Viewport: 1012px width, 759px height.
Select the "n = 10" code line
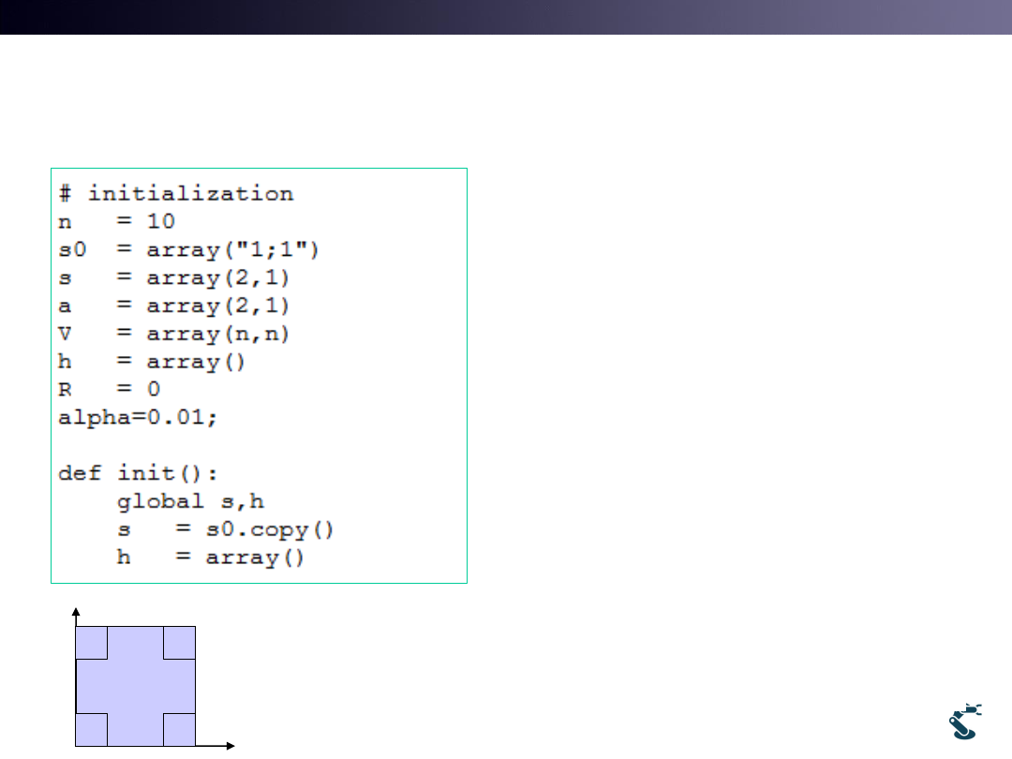tap(117, 222)
